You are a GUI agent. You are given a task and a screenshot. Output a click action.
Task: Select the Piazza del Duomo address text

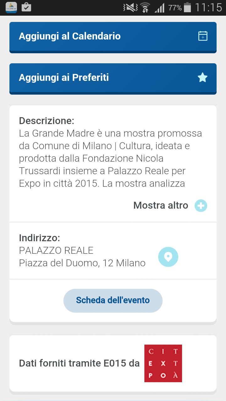82,263
